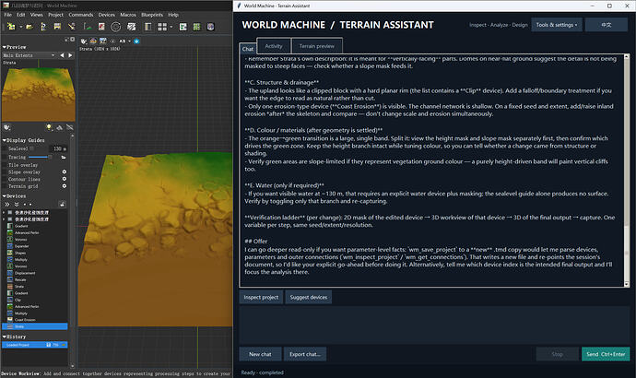Click the chat scrollbar down arrow
This screenshot has width=636, height=378.
(x=626, y=284)
